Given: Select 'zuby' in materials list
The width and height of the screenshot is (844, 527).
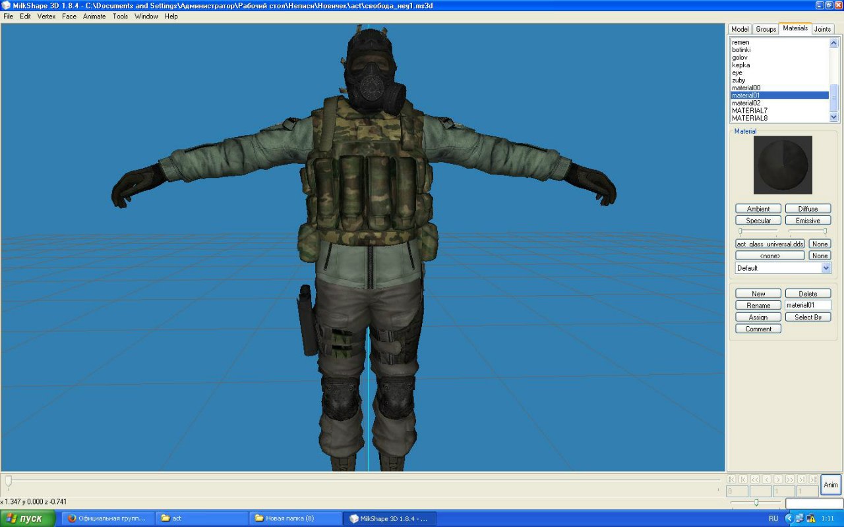Looking at the screenshot, I should pos(779,80).
